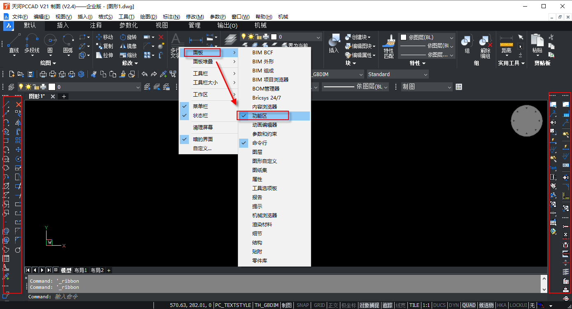
Task: Toggle DYN in status bar
Action: tap(453, 305)
